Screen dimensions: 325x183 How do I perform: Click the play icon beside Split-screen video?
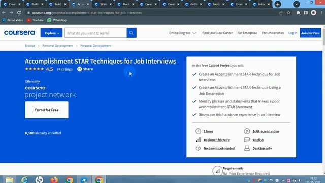[x=247, y=131]
